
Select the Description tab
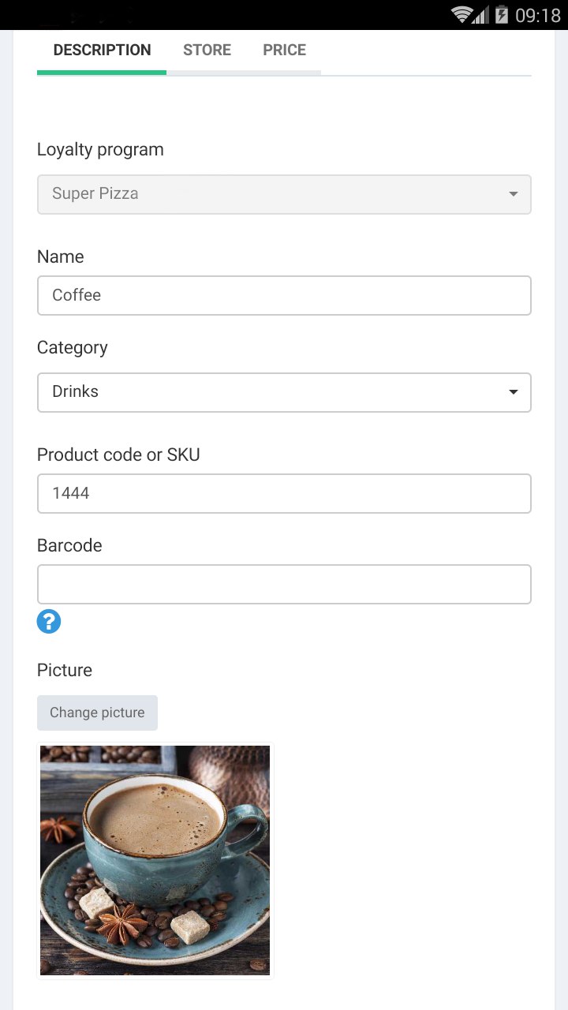(x=102, y=50)
